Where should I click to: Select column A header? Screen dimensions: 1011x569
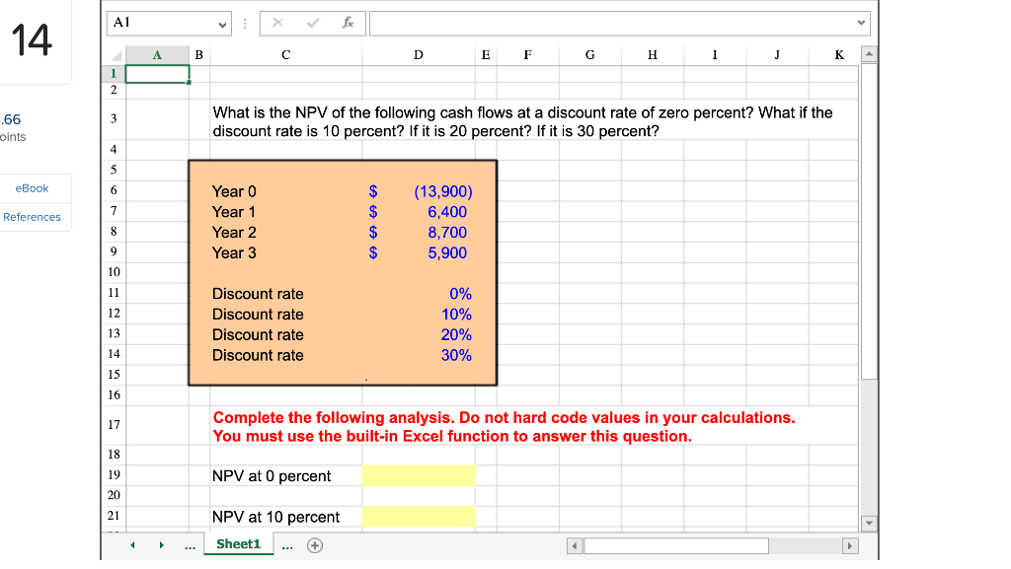coord(157,55)
